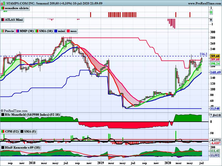222x166 pixels.
Task: Click the green 0 semaforo value tag
Action: [x=211, y=12]
